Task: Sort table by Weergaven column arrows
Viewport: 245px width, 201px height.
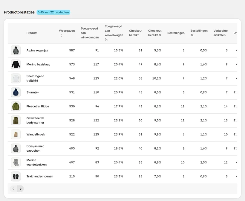Action: tap(62, 36)
